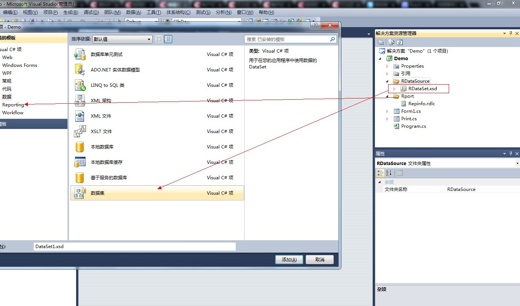Screen dimensions: 520x306
Task: Select Web template category
Action: (7, 58)
